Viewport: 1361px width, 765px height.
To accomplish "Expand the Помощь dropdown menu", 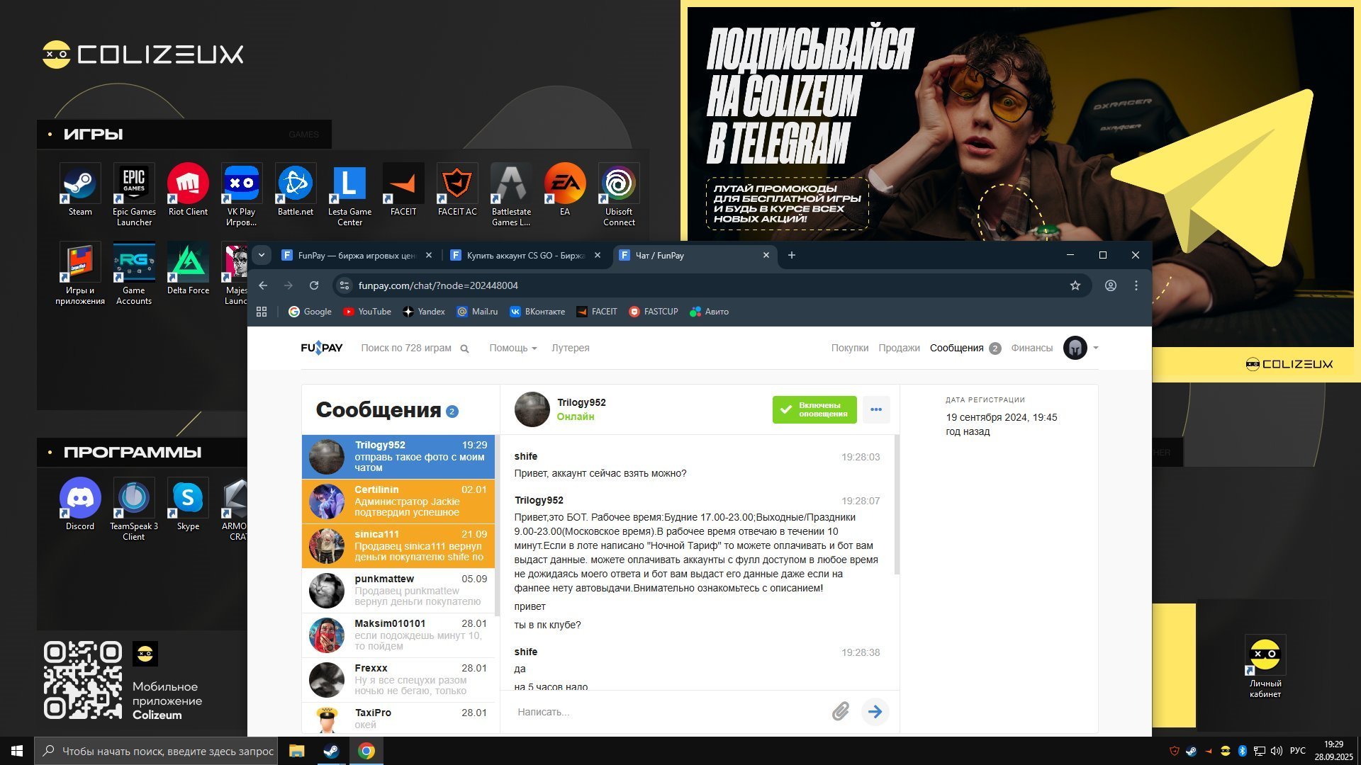I will pyautogui.click(x=513, y=348).
